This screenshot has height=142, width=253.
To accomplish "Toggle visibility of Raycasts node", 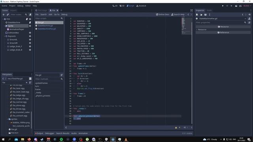I will [30, 36].
